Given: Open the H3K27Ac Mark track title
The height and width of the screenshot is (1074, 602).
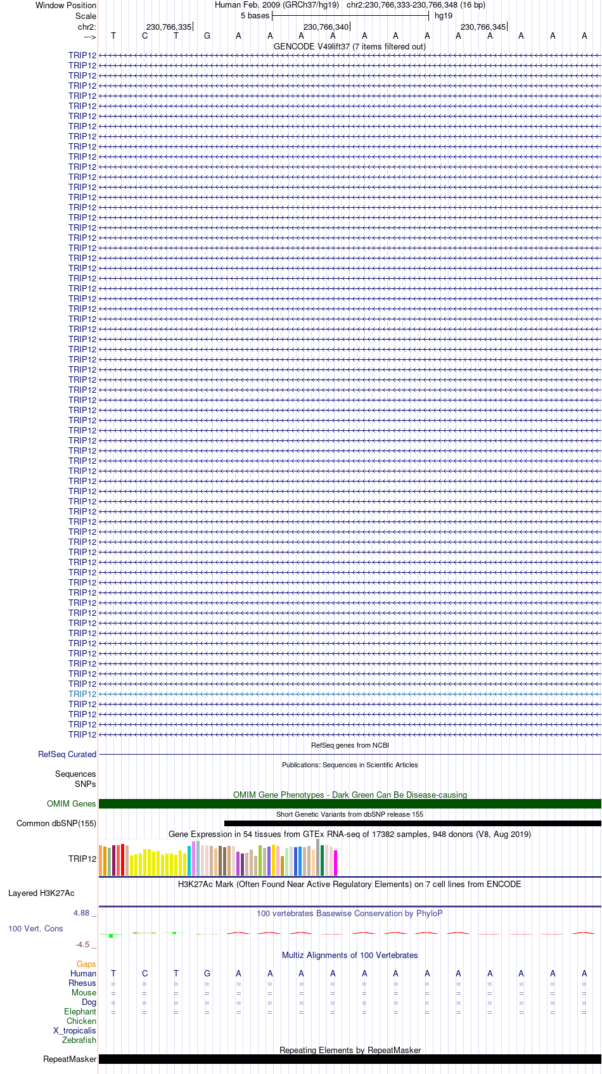Looking at the screenshot, I should coord(350,884).
